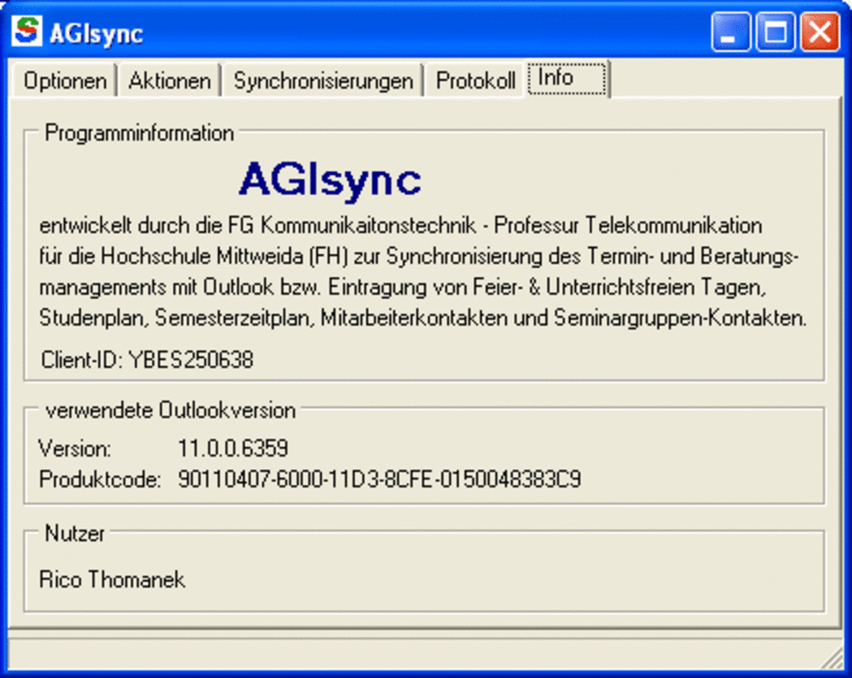Click the line starting 'für die Hochschule Mittweida'
Viewport: 852px width, 678px height.
point(419,256)
